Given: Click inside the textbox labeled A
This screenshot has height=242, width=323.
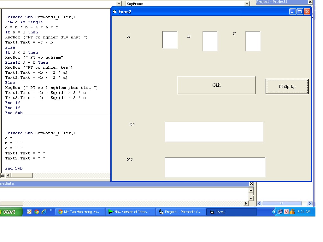Looking at the screenshot, I should tap(169, 40).
